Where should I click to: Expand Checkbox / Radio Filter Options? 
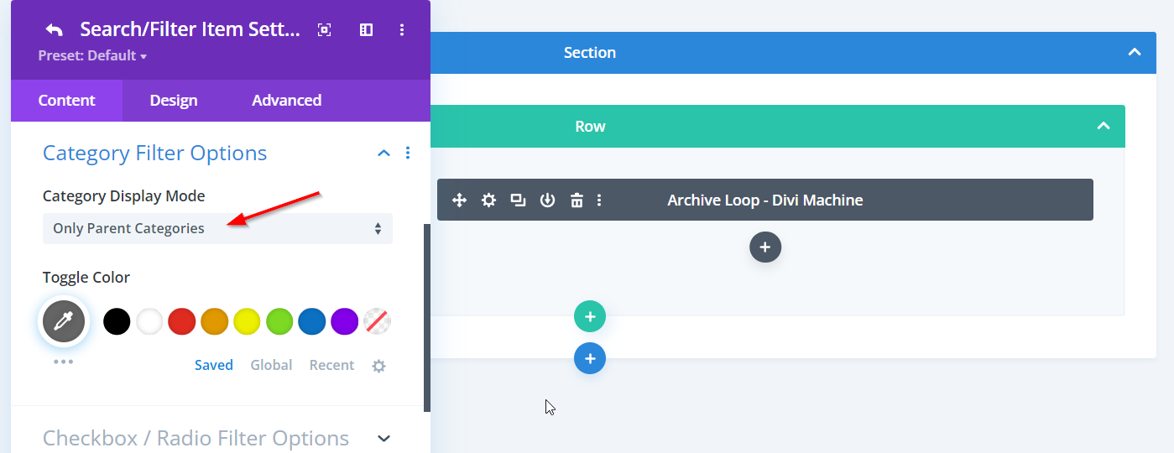pos(384,438)
